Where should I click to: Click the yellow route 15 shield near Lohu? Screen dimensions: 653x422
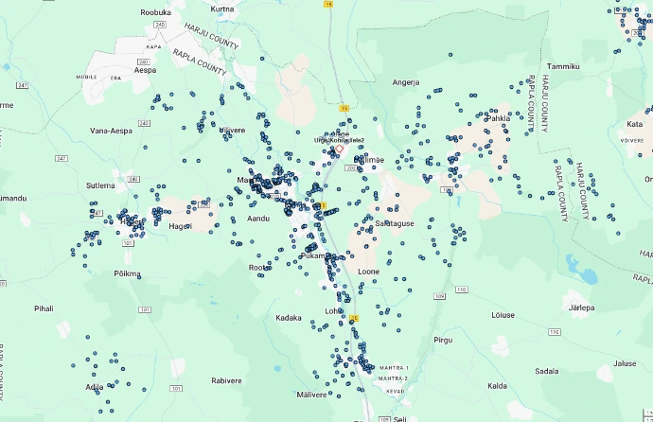355,319
